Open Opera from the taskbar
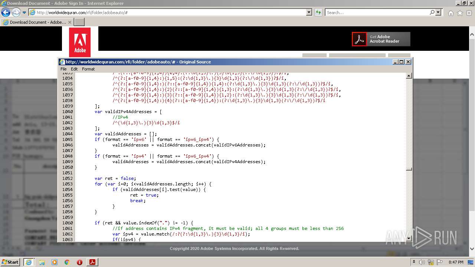This screenshot has height=267, width=475. coord(79,262)
